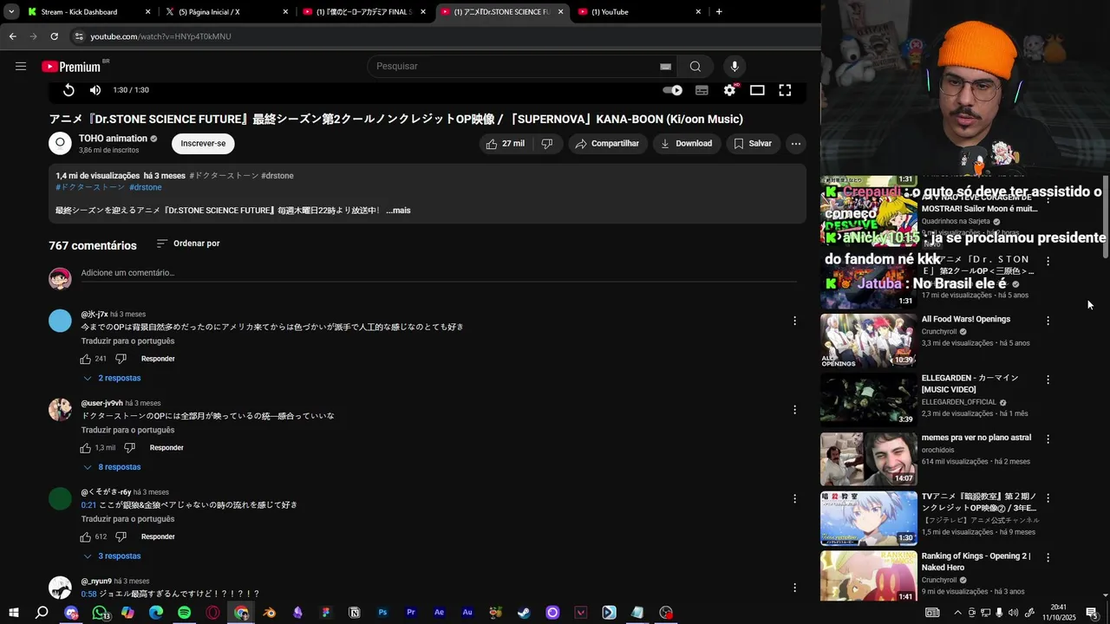Enter fullscreen mode
The width and height of the screenshot is (1110, 624).
[x=785, y=90]
